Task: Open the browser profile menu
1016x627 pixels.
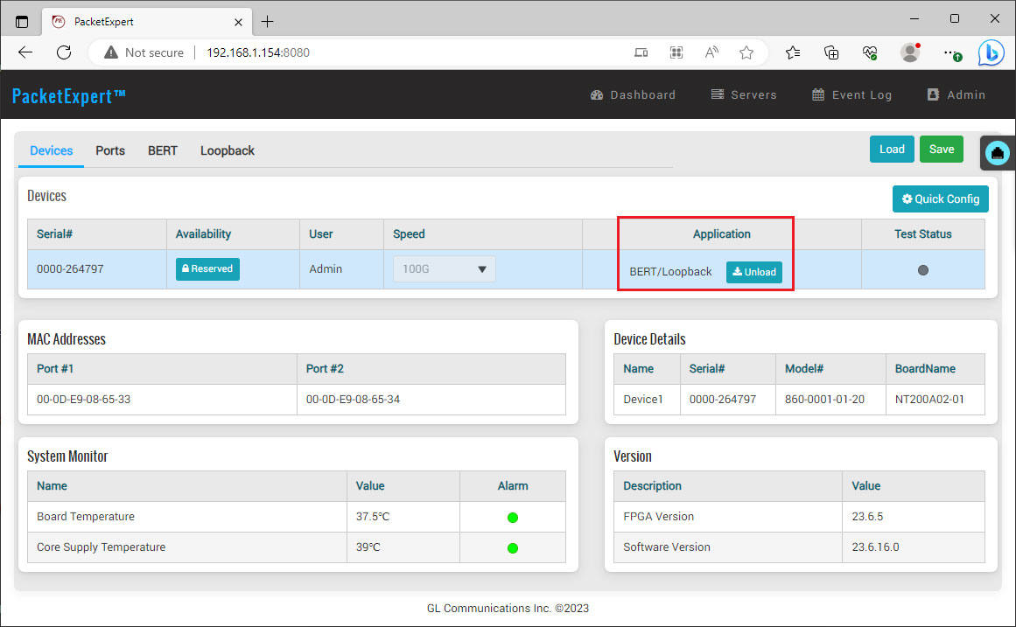Action: 910,52
